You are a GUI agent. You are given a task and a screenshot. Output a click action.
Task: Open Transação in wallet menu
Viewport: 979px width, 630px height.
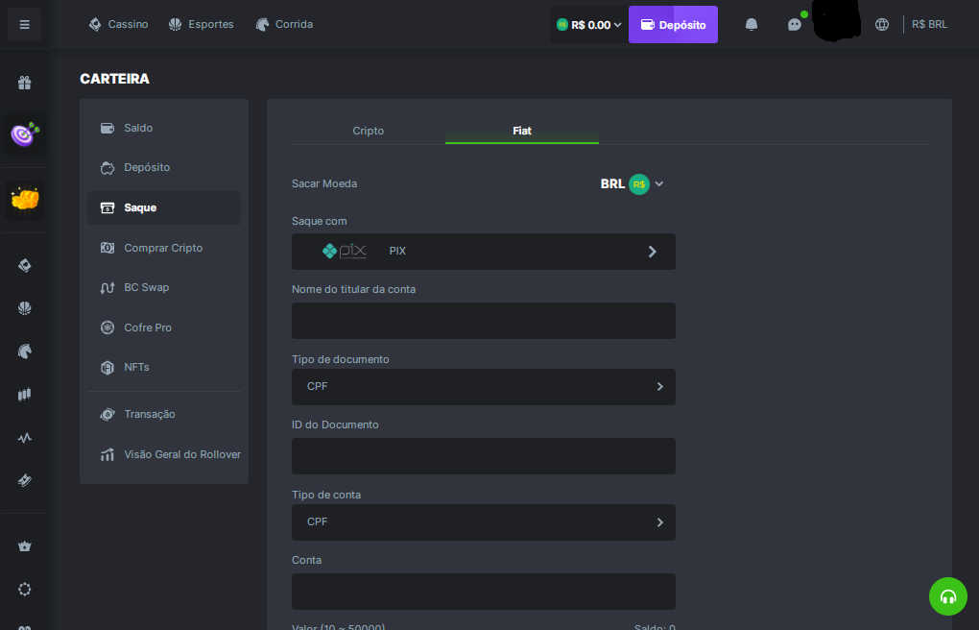(x=163, y=414)
